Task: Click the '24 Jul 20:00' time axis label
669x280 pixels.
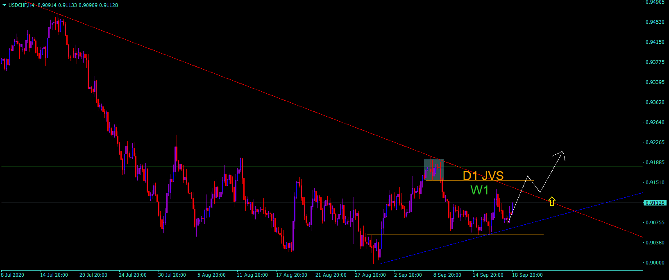Action: pyautogui.click(x=133, y=275)
